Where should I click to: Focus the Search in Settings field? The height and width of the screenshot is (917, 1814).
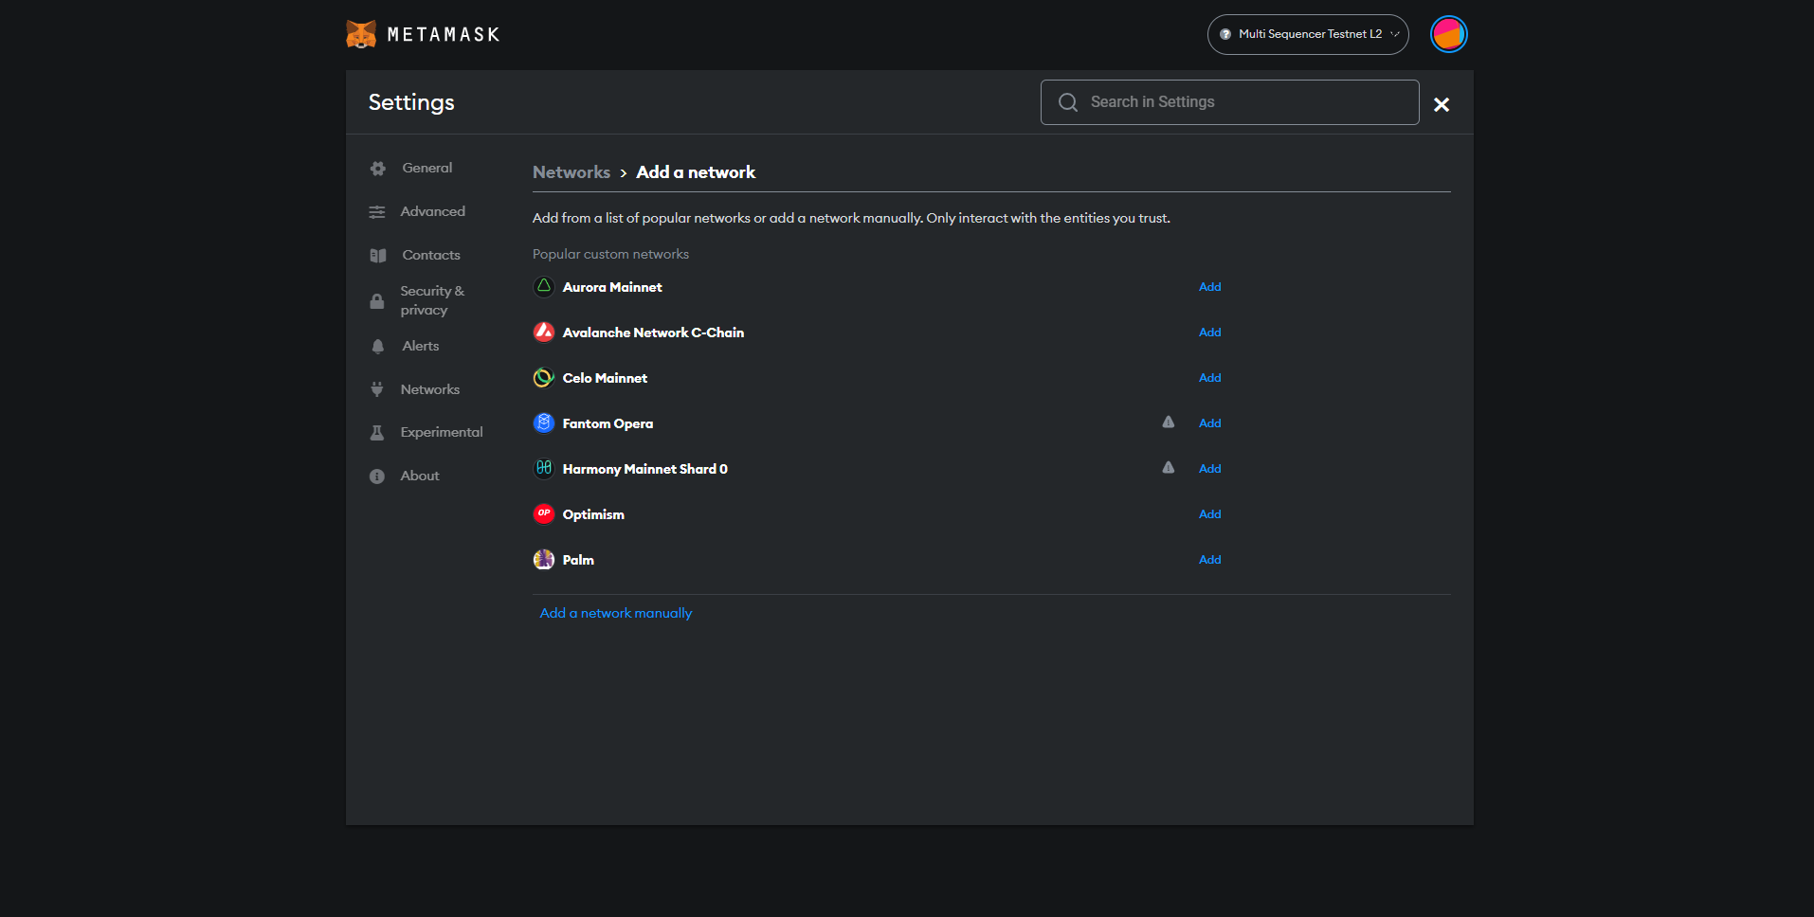[1229, 102]
